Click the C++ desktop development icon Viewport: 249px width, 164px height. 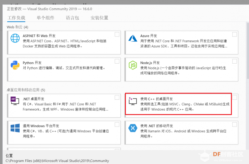point(133,101)
